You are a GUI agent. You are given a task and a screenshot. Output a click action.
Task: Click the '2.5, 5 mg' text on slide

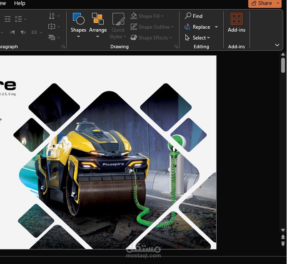coord(9,94)
